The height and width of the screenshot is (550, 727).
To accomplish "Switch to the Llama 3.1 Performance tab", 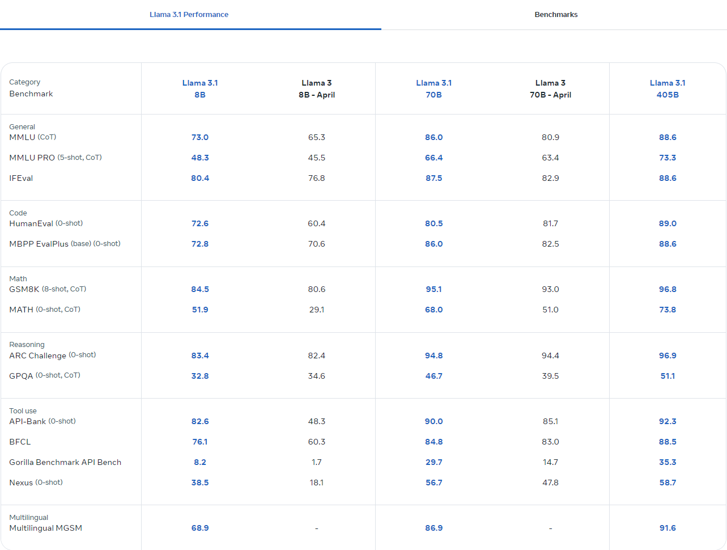I will click(189, 15).
